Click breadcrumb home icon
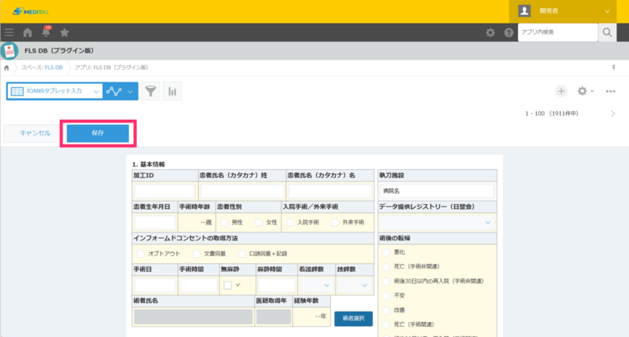The width and height of the screenshot is (629, 337). tap(6, 68)
